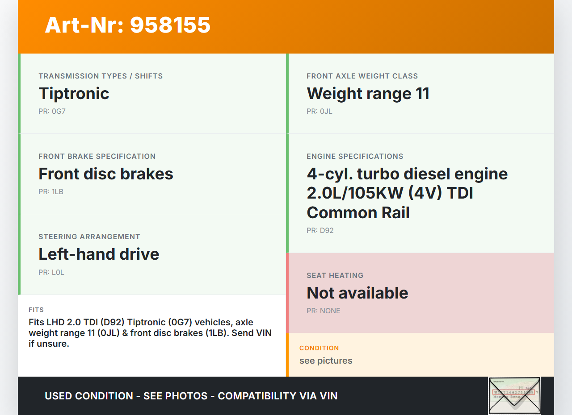
Task: Click the PR: 1LB code
Action: (x=51, y=192)
